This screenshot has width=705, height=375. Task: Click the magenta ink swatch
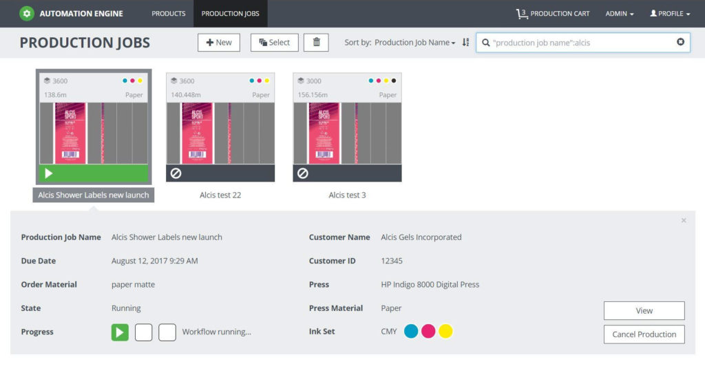tap(428, 332)
